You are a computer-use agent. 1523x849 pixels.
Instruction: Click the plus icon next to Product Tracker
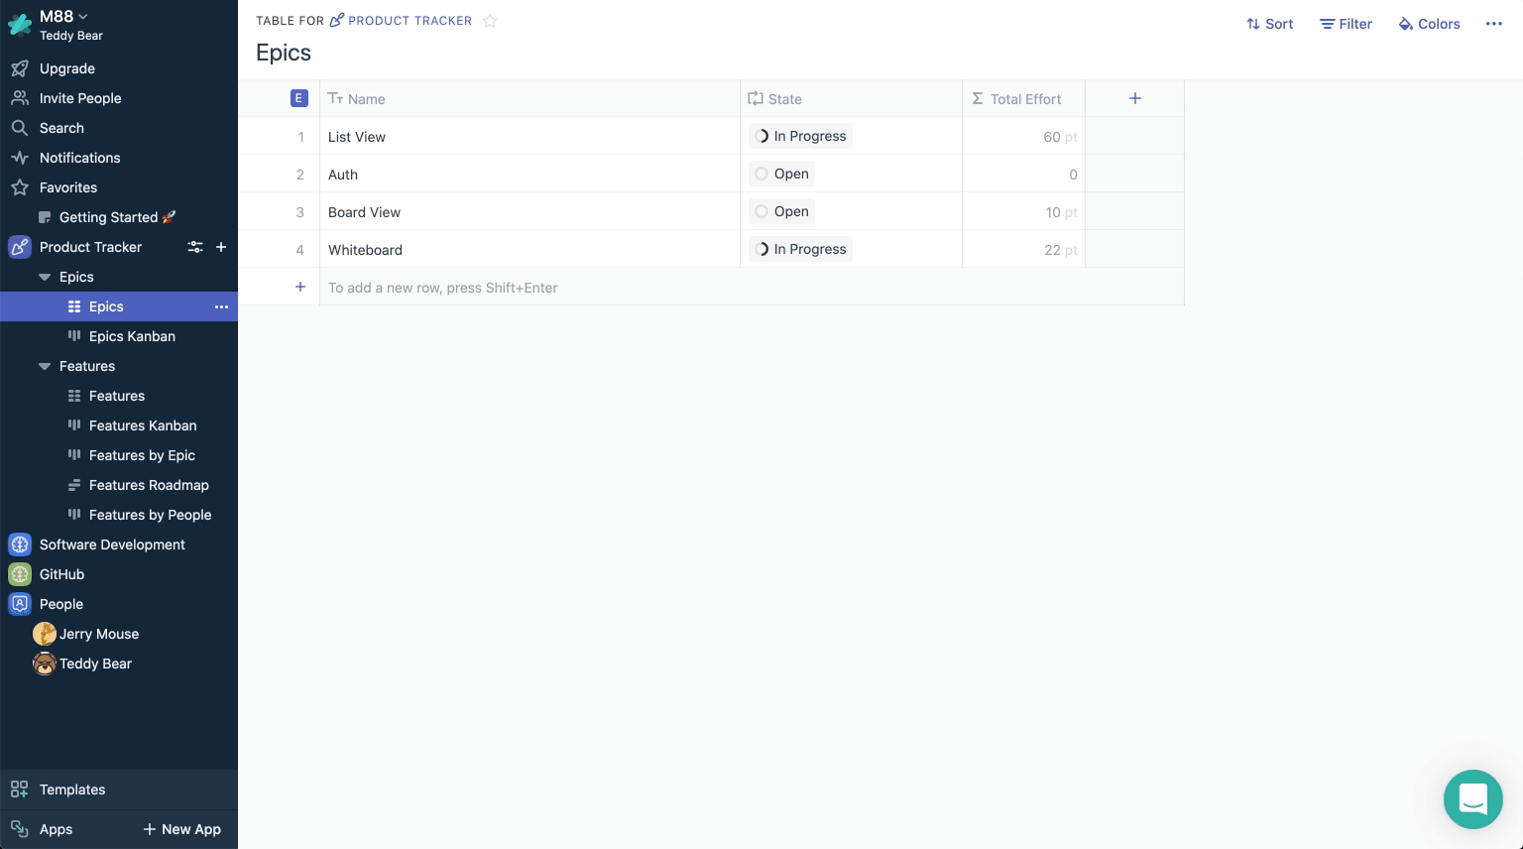221,247
